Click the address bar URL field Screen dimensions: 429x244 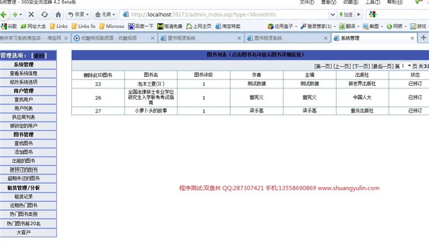[x=224, y=15]
